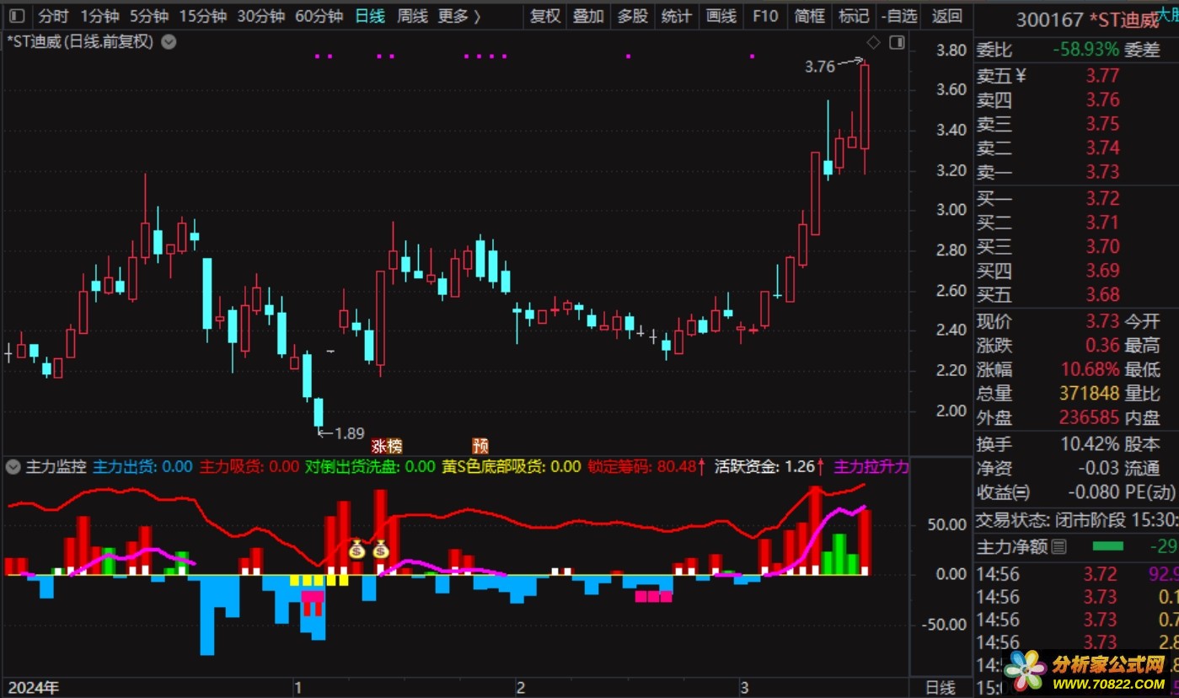1179x698 pixels.
Task: Toggle the left sidebar panel icon
Action: [17, 16]
